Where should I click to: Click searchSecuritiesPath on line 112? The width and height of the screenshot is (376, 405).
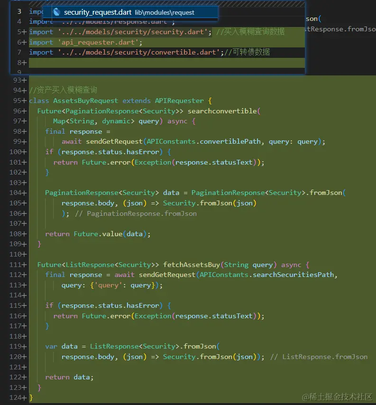coord(293,274)
